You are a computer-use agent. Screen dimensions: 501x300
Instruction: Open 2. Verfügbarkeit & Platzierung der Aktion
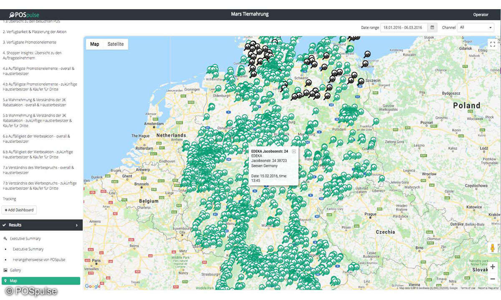pos(35,32)
